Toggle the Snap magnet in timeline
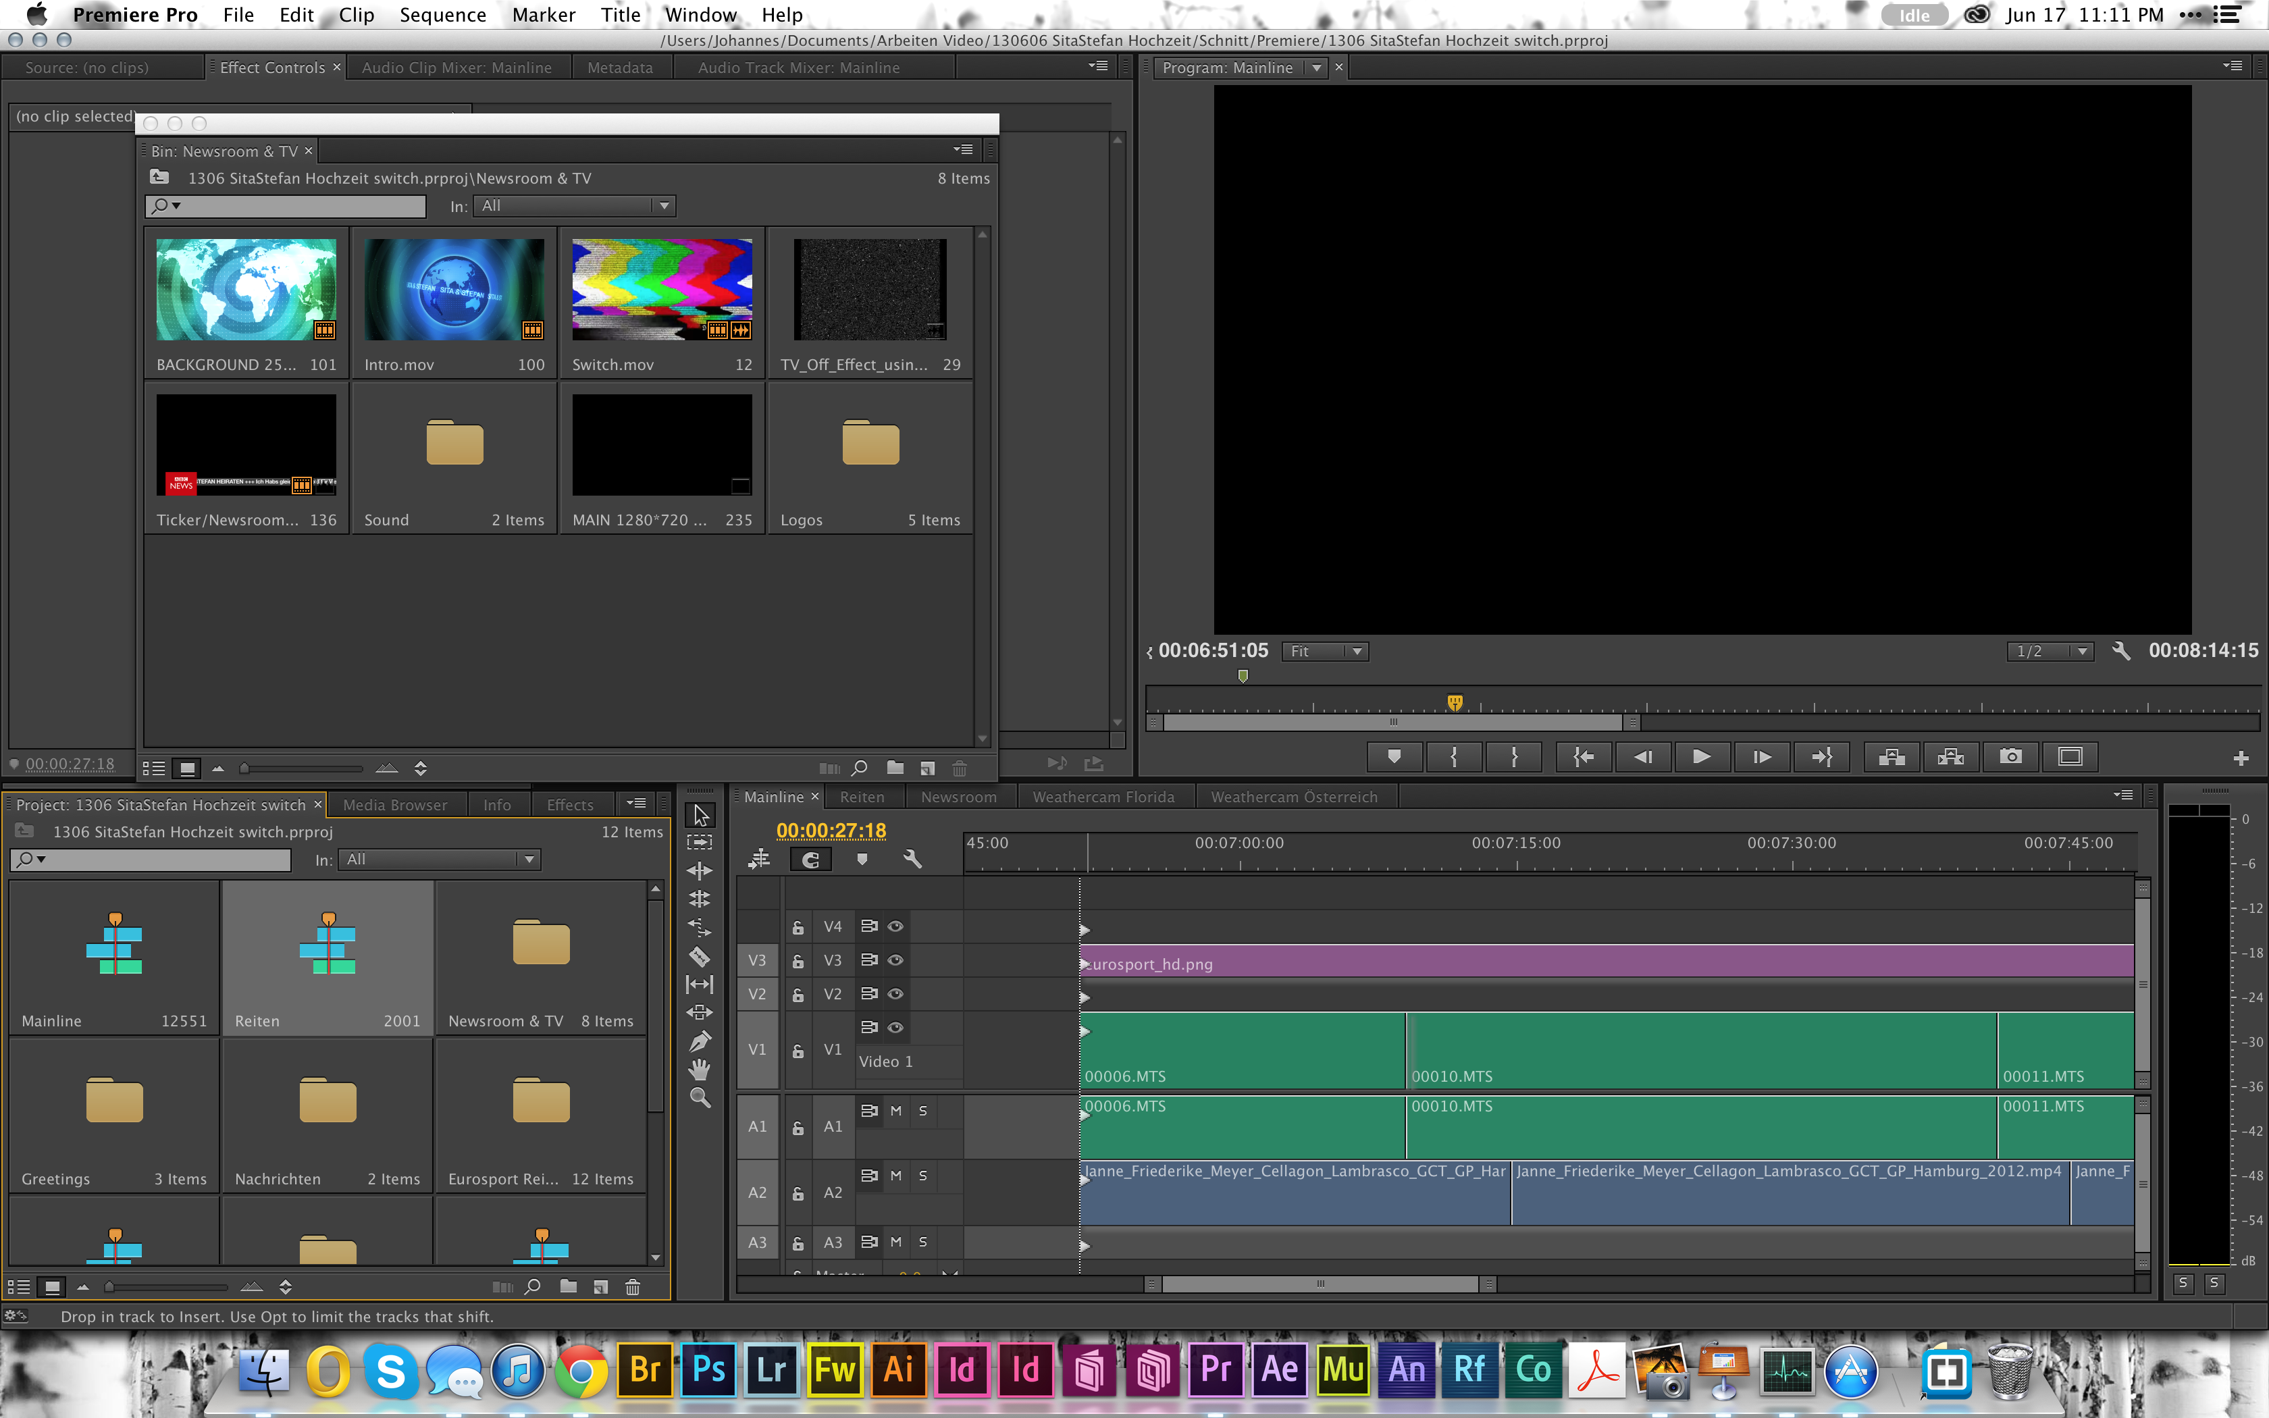The width and height of the screenshot is (2269, 1418). (811, 859)
